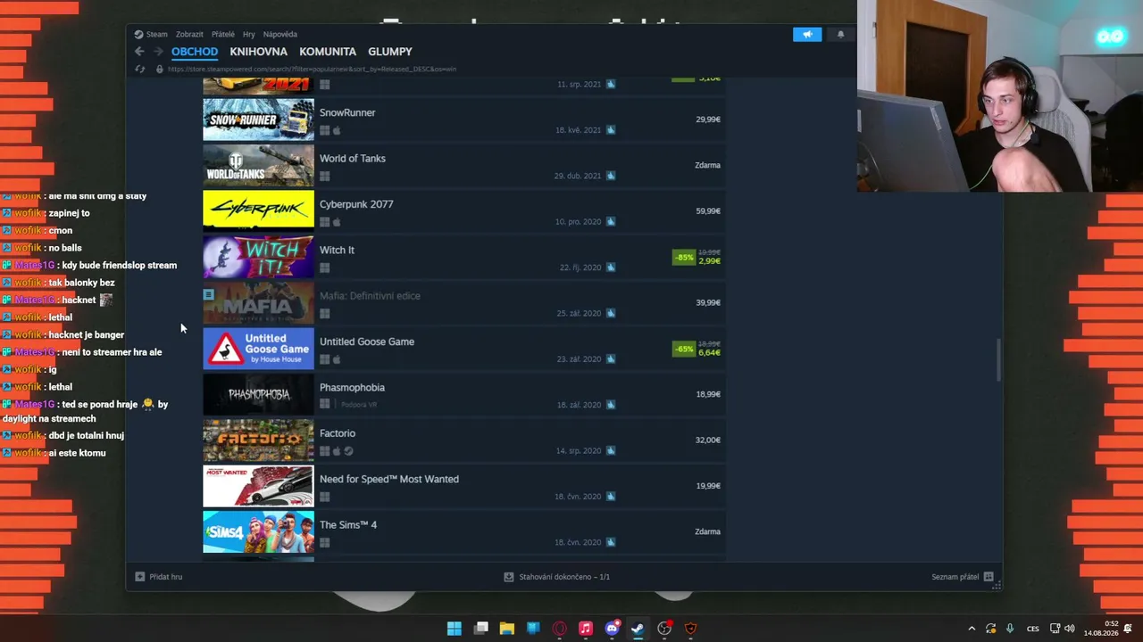Open The Sims 4 store listing
Viewport: 1143px width, 642px height.
[463, 531]
